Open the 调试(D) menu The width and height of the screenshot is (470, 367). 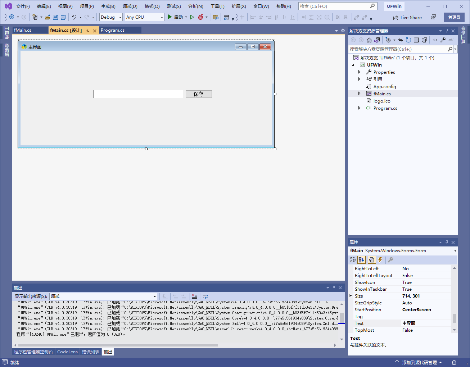pos(130,6)
